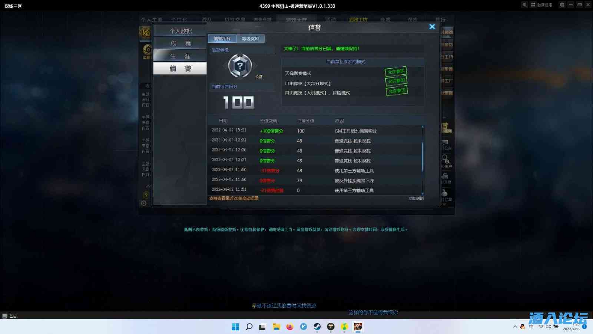Switch to the active game icon on taskbar
This screenshot has width=593, height=334.
pyautogui.click(x=358, y=327)
